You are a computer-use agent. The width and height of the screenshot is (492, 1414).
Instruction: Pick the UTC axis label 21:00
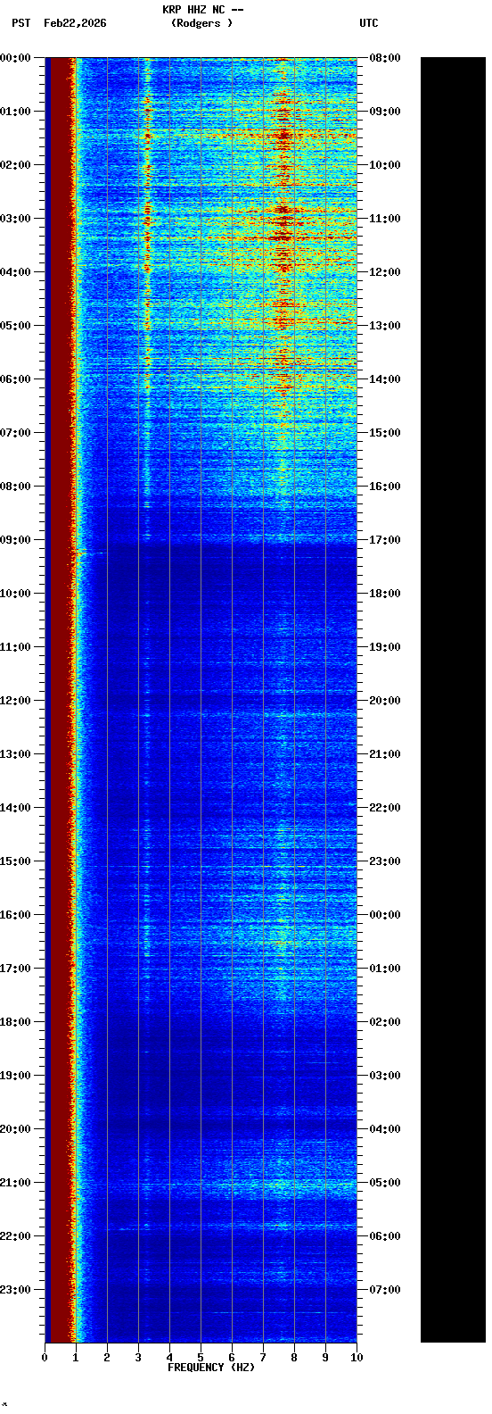[385, 754]
